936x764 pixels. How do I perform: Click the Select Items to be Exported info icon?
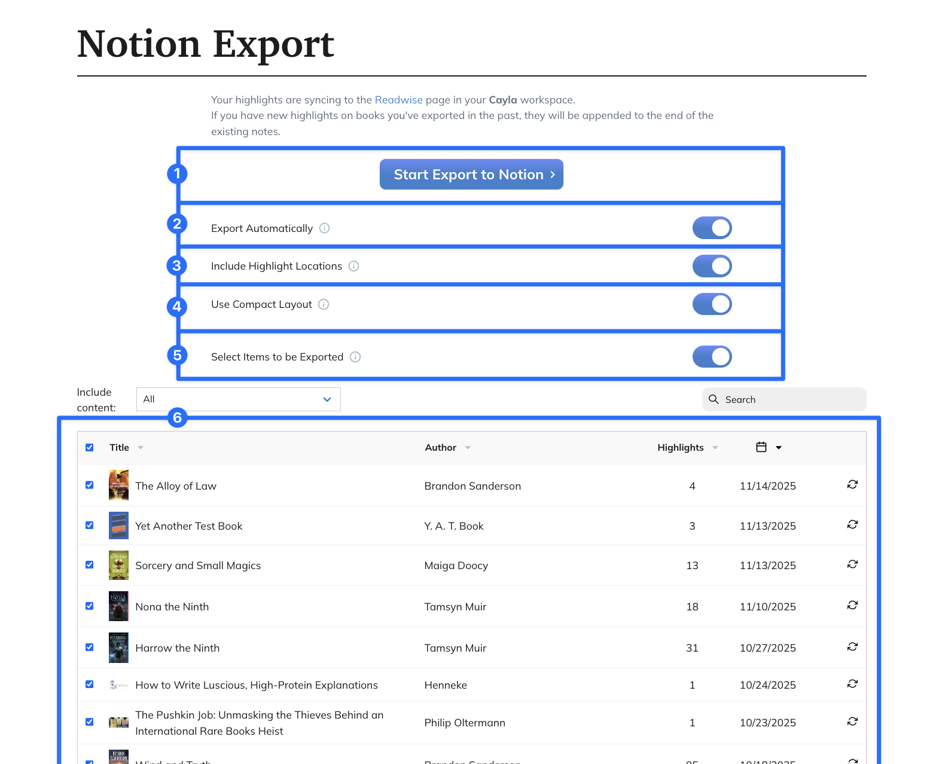355,356
